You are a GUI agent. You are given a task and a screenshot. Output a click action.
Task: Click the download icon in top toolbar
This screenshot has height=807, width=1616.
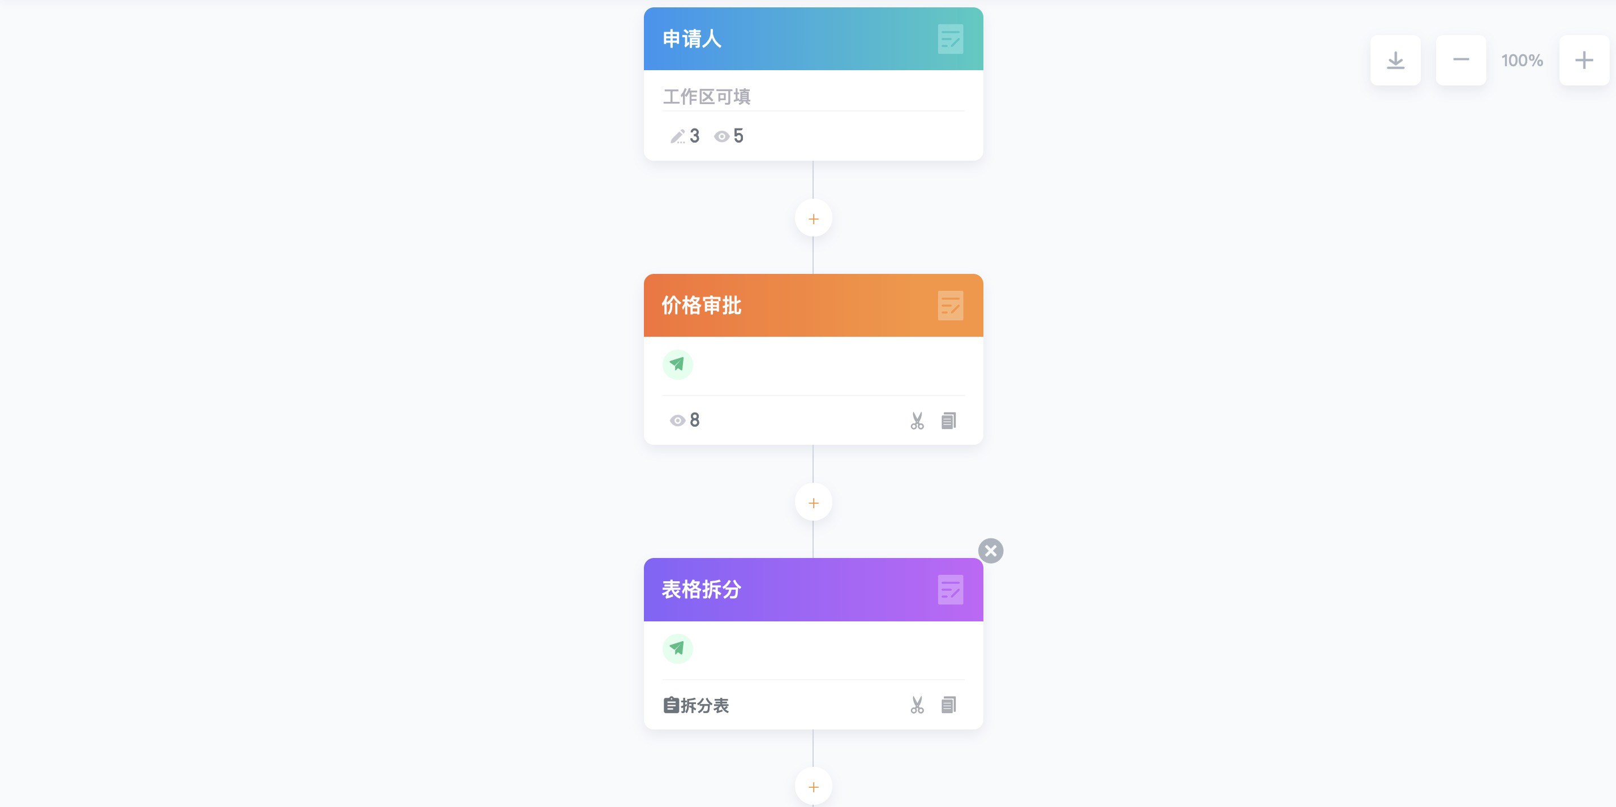click(x=1395, y=60)
